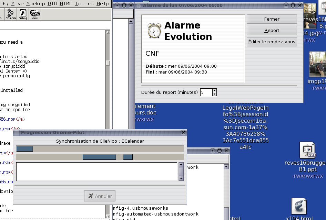
Task: Click the editor vertical scrollbar handle
Action: [x=108, y=63]
